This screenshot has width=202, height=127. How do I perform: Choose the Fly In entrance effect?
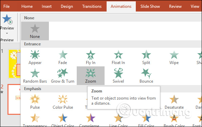point(91,57)
